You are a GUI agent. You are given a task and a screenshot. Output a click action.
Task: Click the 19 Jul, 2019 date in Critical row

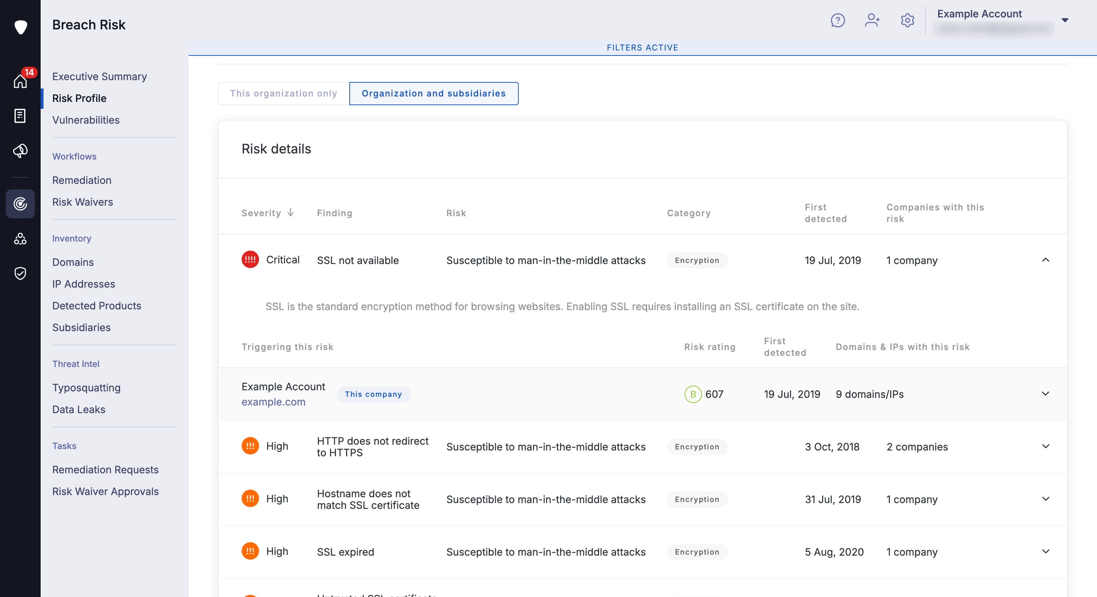pos(833,260)
